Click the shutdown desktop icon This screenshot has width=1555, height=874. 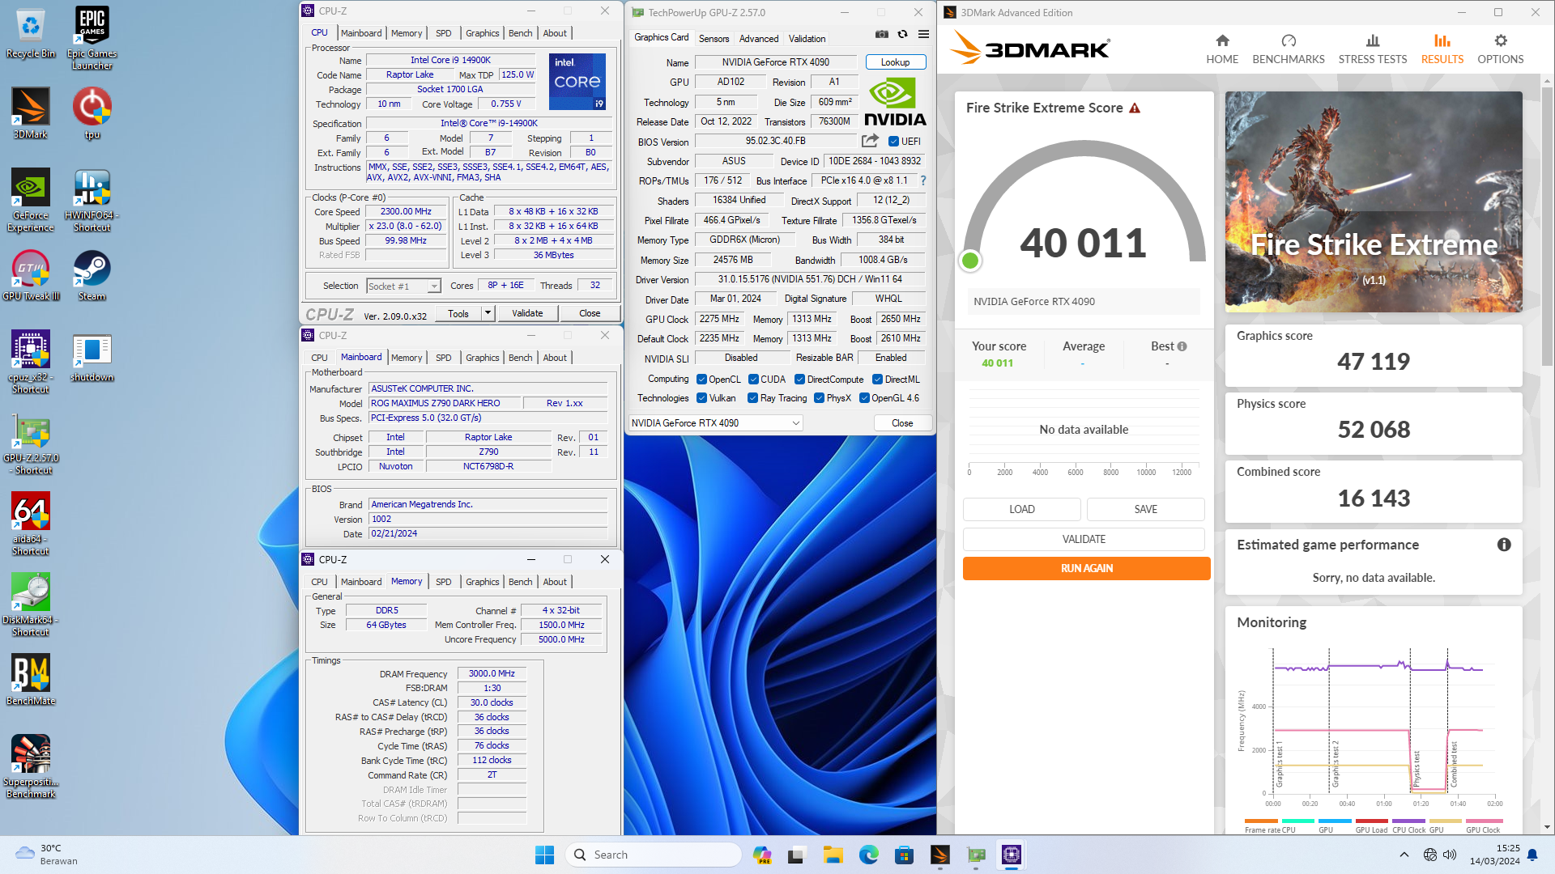[92, 356]
